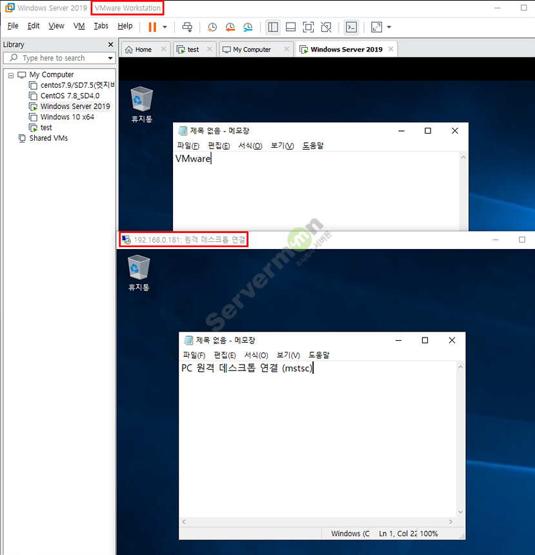Open 도움말 menu in the VMware Notepad

coord(313,146)
